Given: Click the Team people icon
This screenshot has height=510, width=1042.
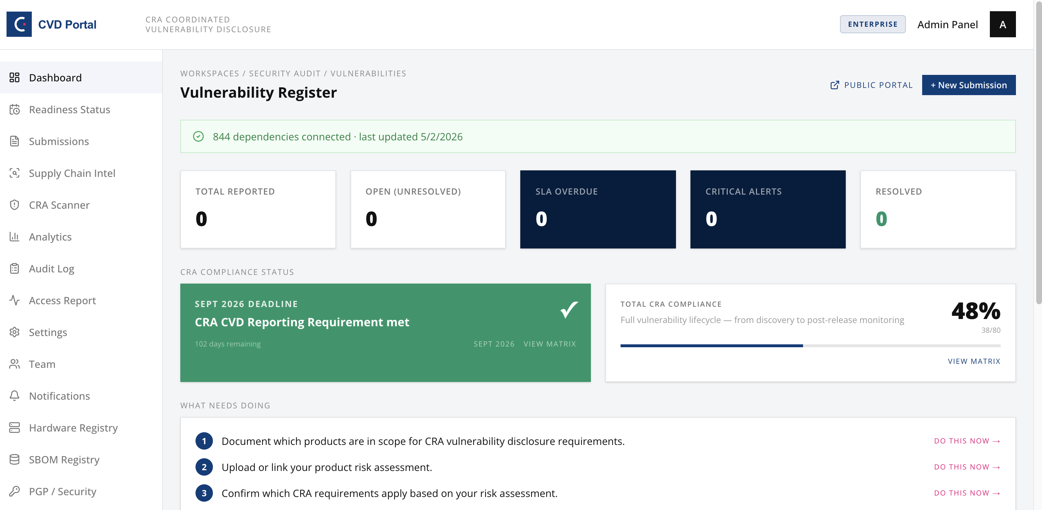Looking at the screenshot, I should pos(14,364).
